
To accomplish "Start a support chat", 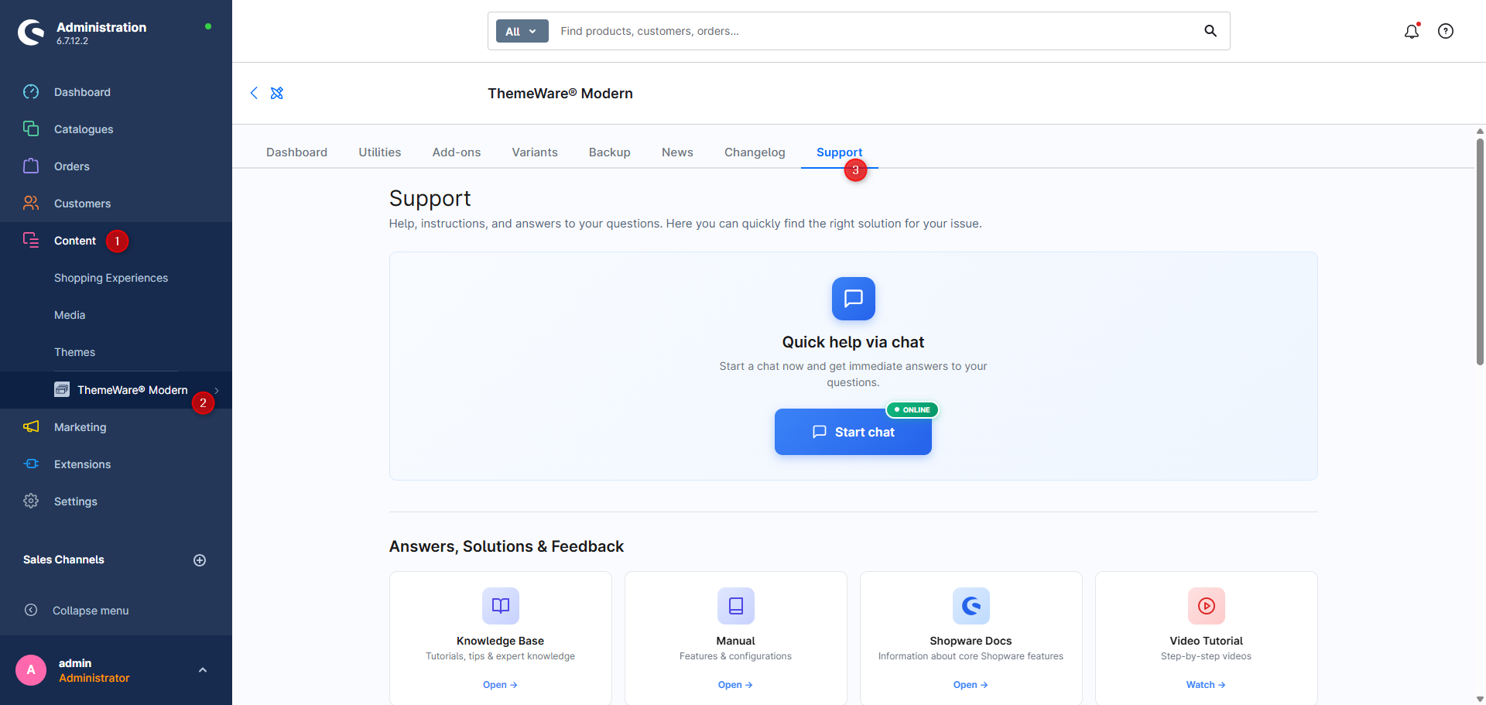I will [x=853, y=432].
